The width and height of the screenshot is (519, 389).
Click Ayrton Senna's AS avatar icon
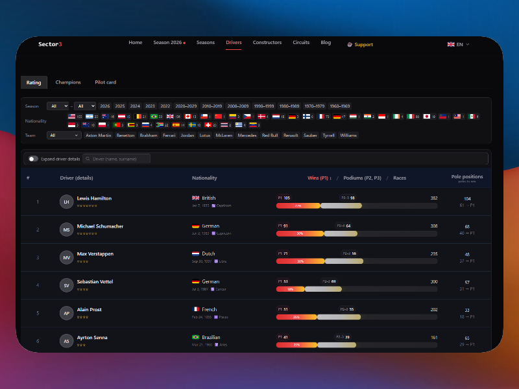[x=66, y=341]
